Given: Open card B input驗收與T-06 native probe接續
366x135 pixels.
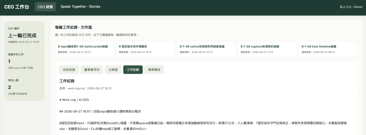Looking at the screenshot, I should point(84,49).
